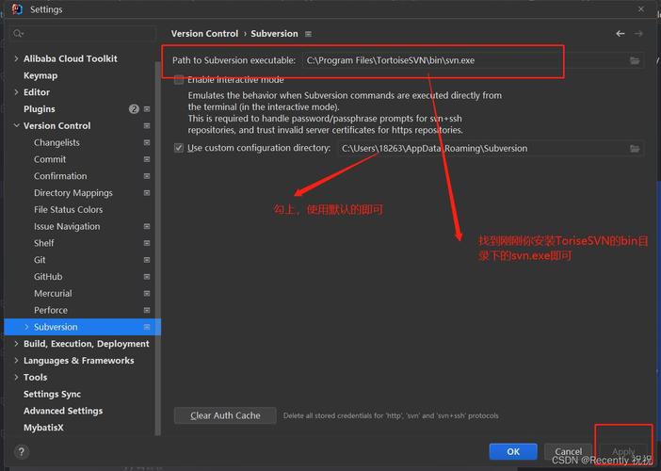Click the OK button
The image size is (661, 471).
coord(513,451)
